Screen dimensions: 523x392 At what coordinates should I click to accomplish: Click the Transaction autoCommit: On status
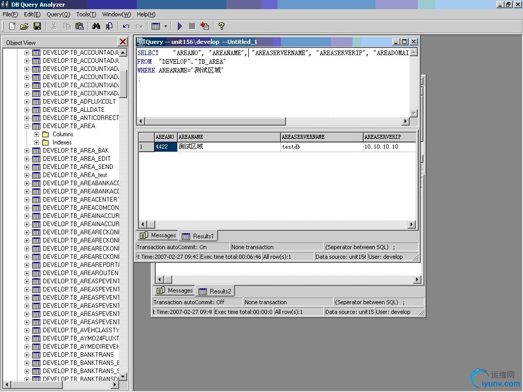click(x=182, y=247)
